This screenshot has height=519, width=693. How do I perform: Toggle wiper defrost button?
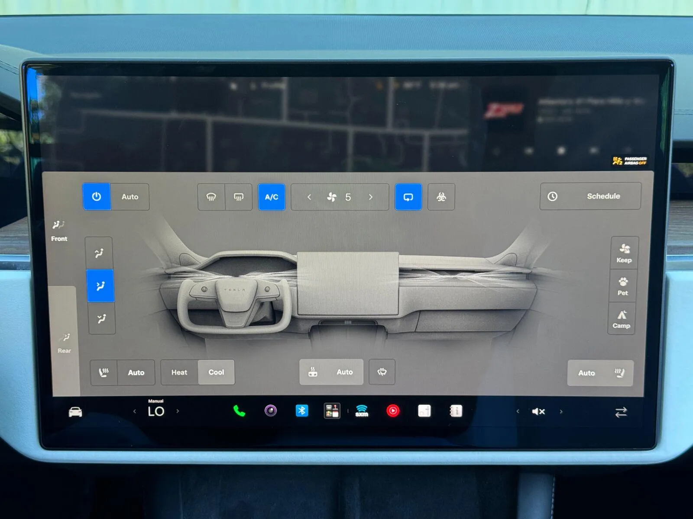coord(382,372)
